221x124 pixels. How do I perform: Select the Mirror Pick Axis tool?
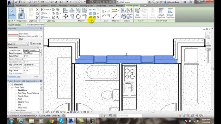click(78, 11)
